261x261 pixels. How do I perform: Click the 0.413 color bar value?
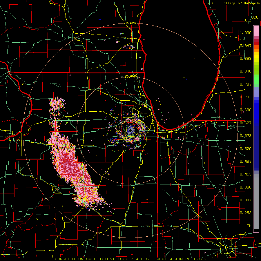[246, 174]
